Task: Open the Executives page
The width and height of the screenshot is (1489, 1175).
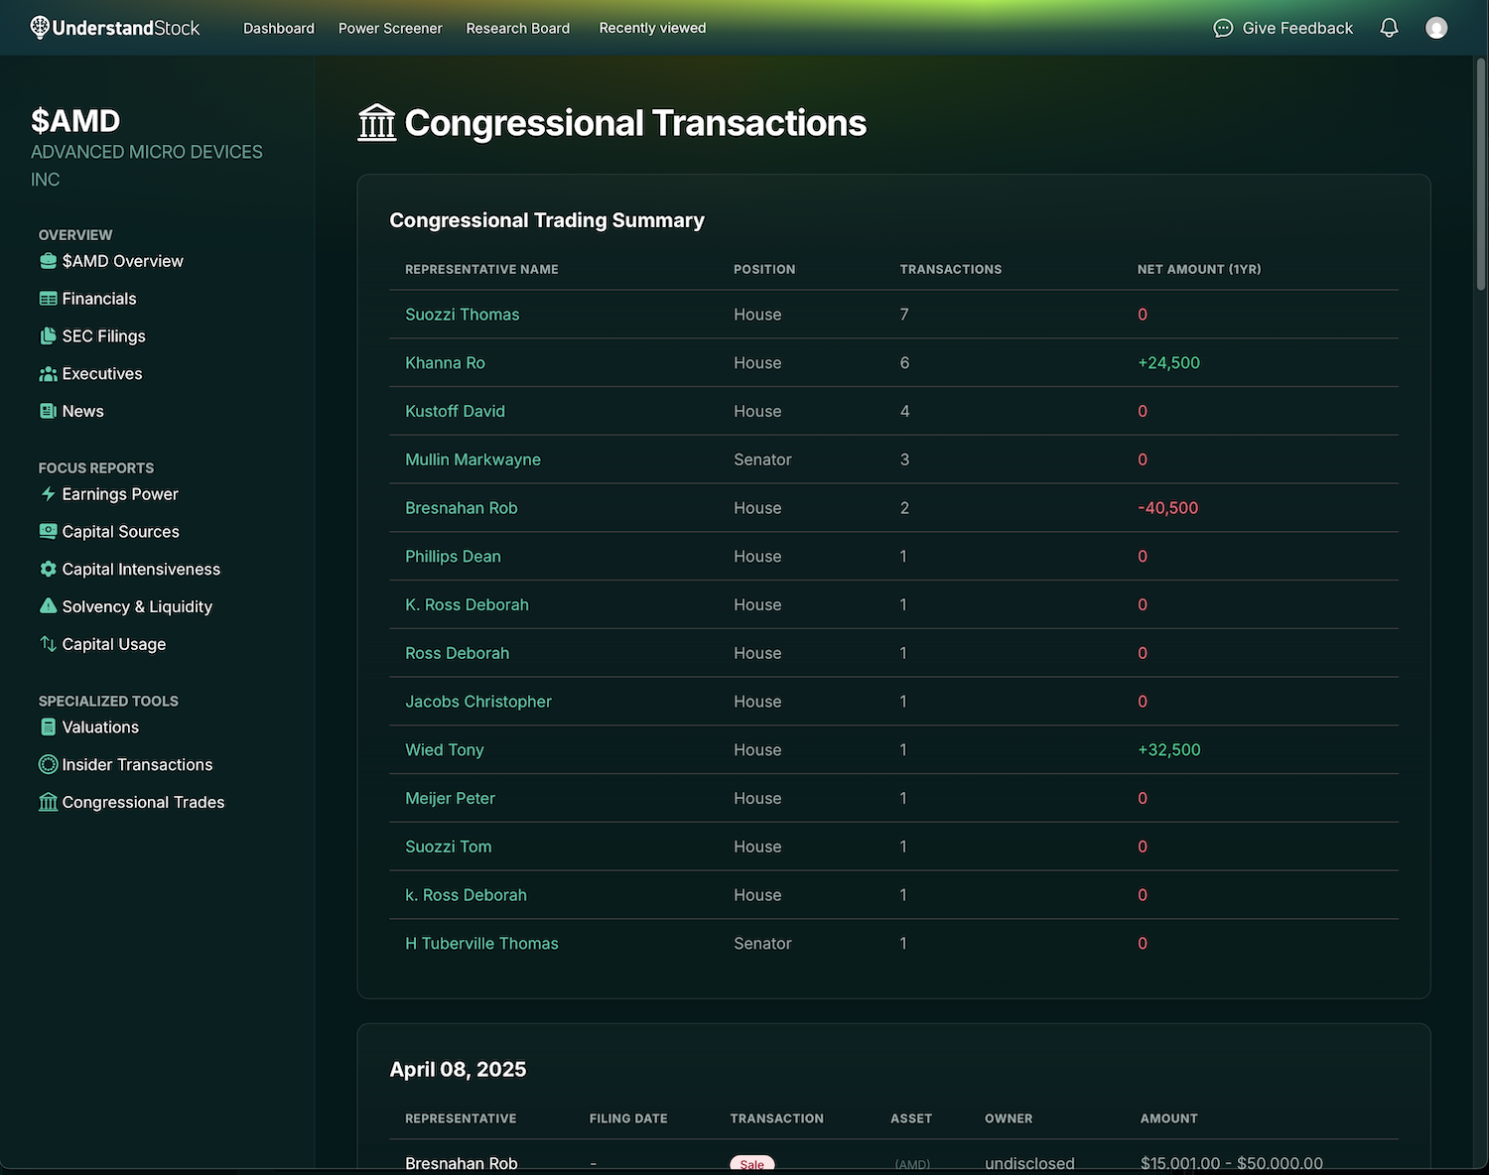Action: [102, 374]
